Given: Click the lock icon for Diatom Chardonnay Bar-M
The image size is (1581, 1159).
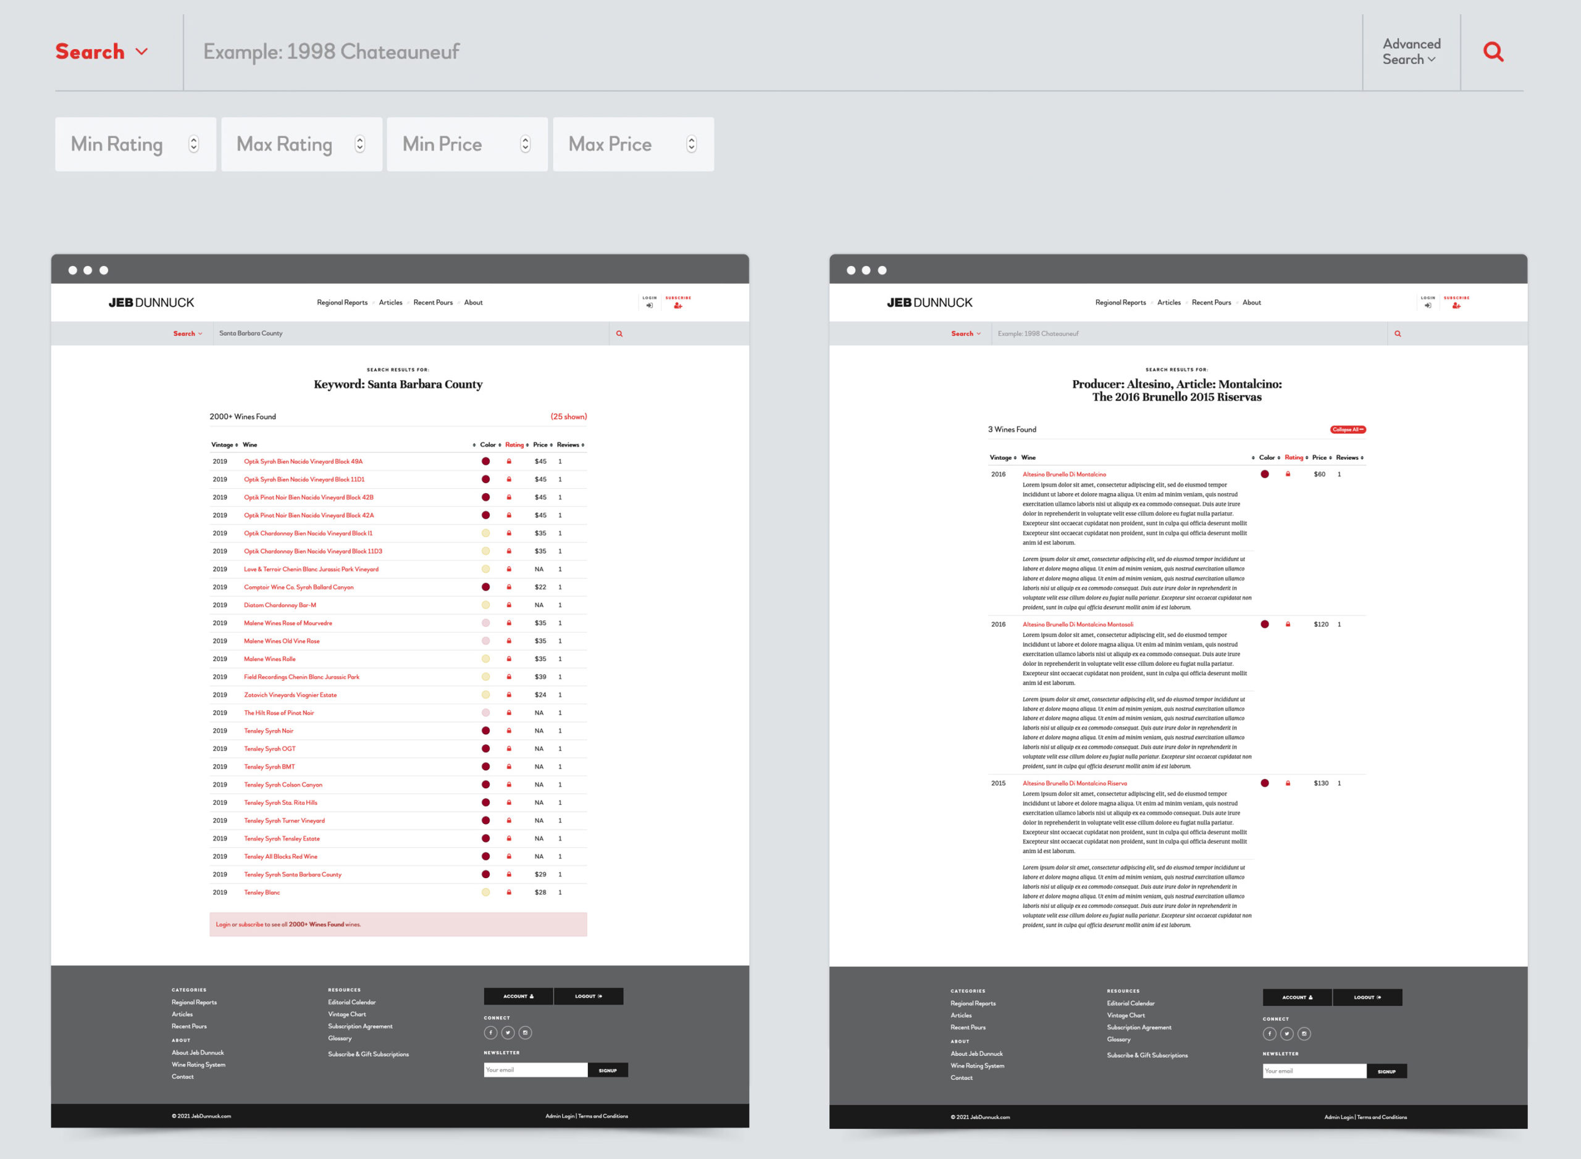Looking at the screenshot, I should point(509,605).
